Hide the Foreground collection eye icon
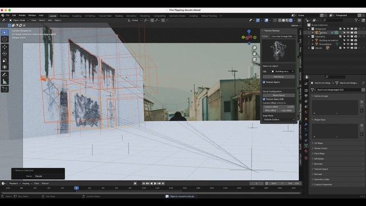Viewport: 366px width, 206px height. tap(348, 29)
